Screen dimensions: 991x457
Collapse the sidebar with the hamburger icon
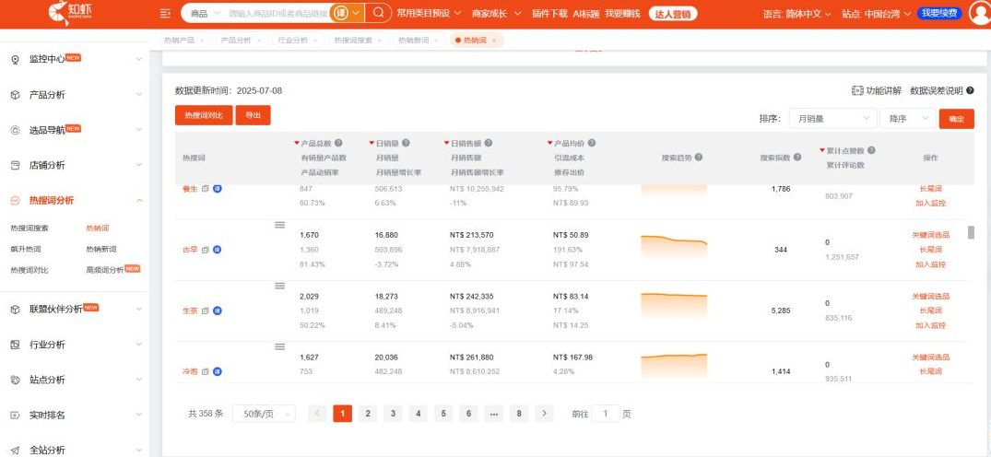tap(166, 13)
